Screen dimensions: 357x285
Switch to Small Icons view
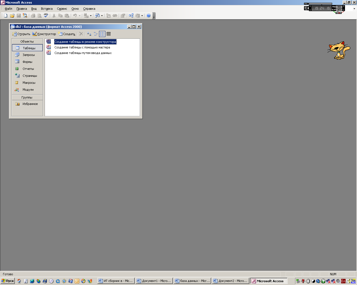click(96, 34)
